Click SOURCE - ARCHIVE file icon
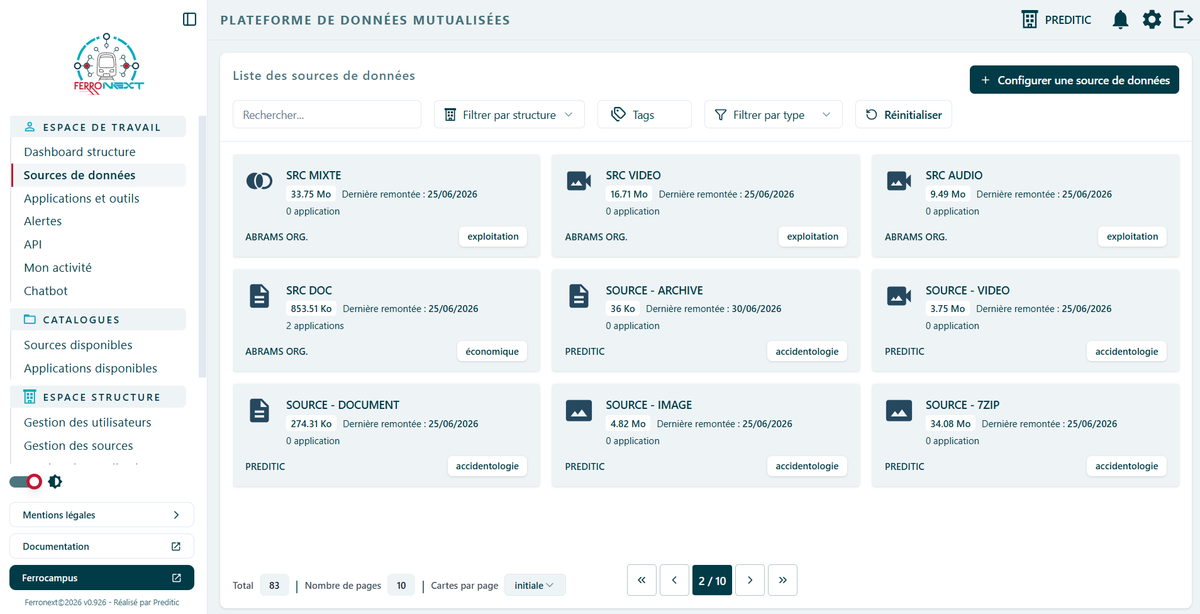1200x614 pixels. (x=579, y=296)
